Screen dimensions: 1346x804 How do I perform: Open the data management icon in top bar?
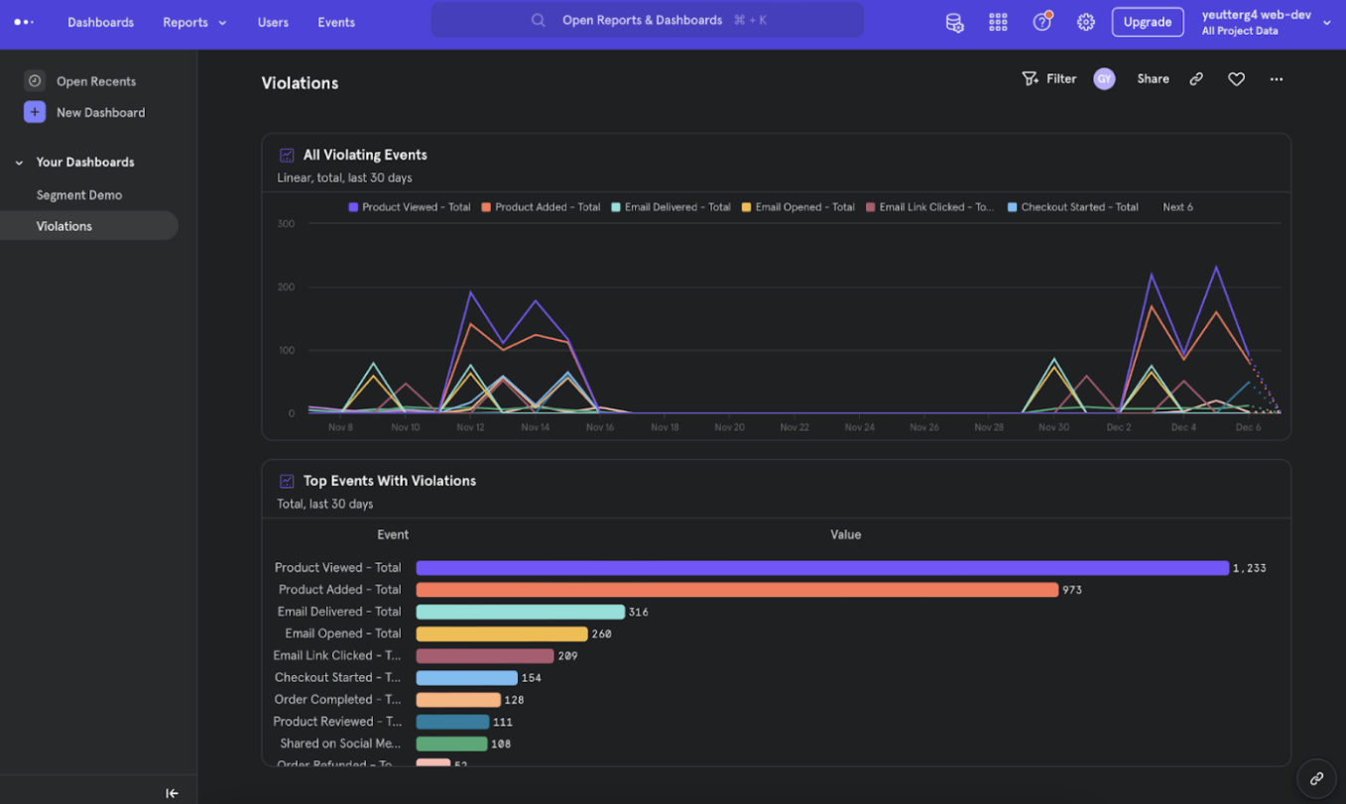[954, 22]
